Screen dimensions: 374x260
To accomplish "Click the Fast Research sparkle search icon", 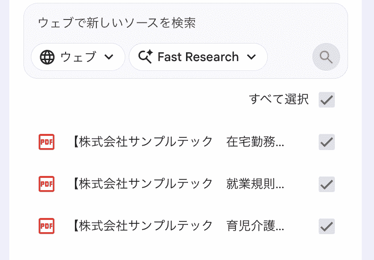I will point(145,56).
